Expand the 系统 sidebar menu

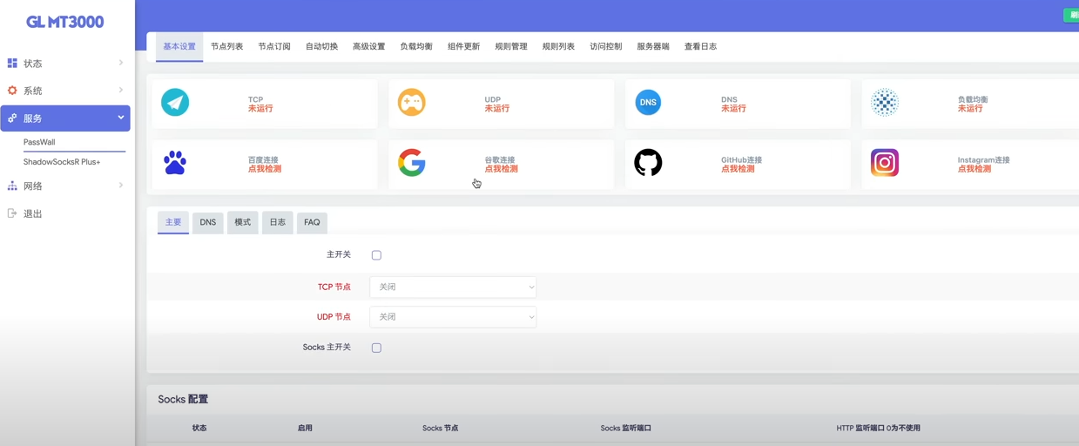65,91
